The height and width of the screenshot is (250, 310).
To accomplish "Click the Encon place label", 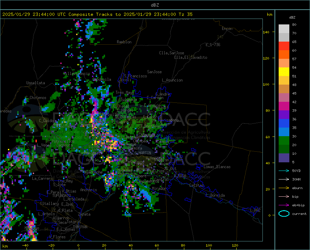I will coord(227,29).
